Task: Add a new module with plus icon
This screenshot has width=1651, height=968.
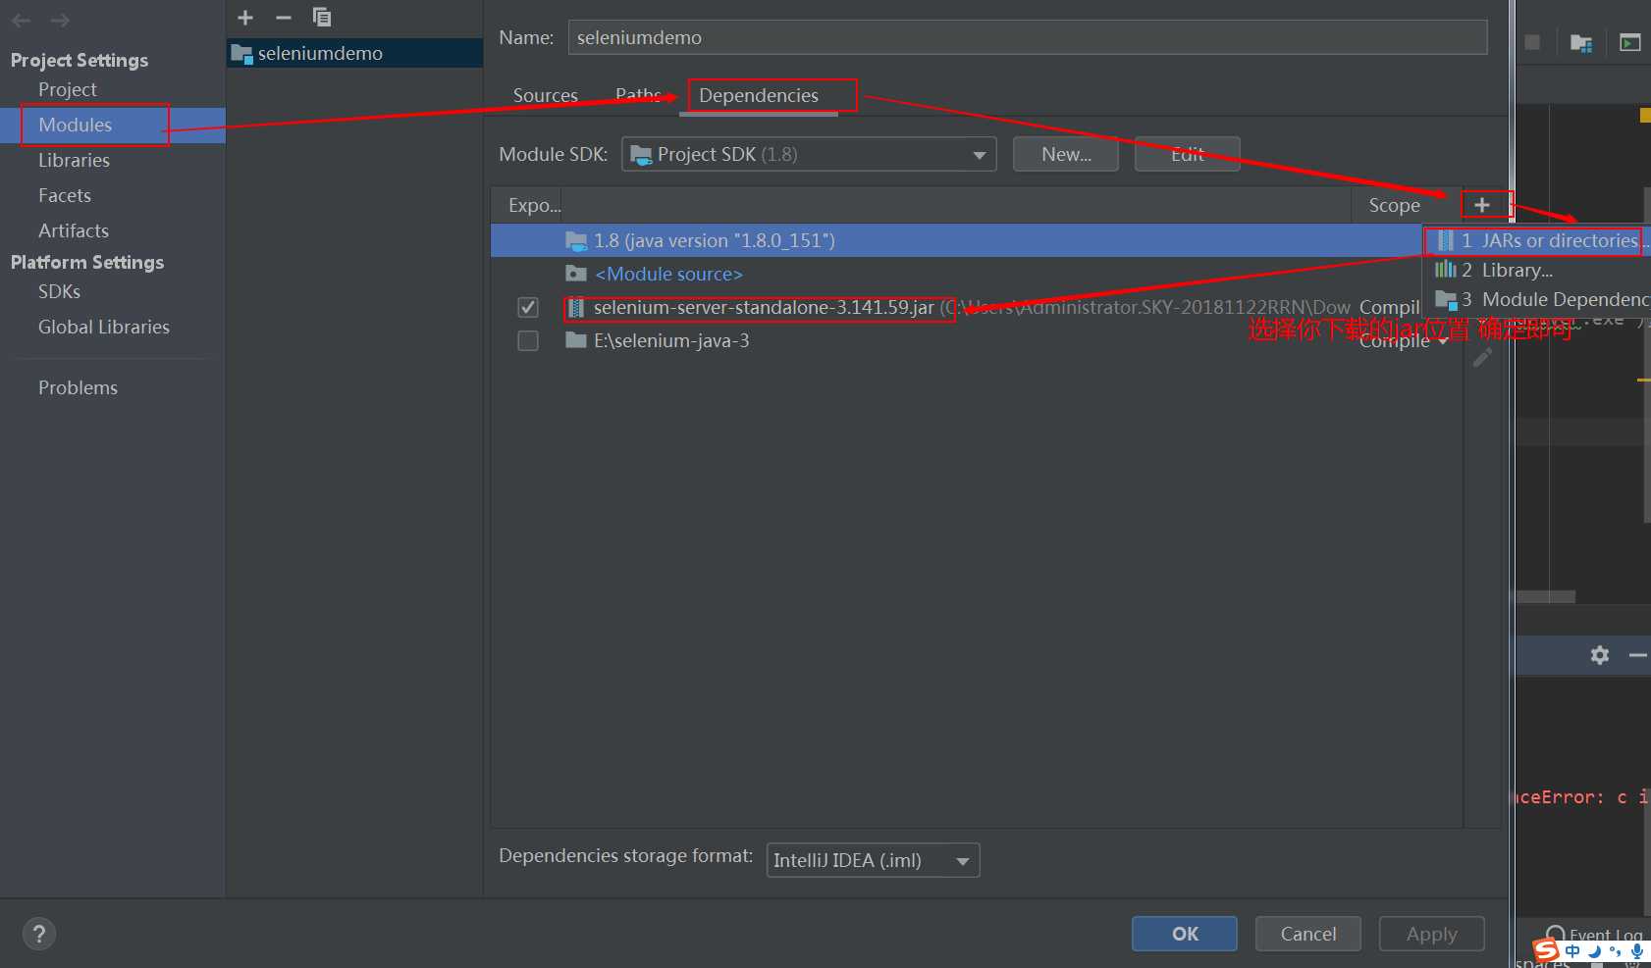Action: [245, 18]
